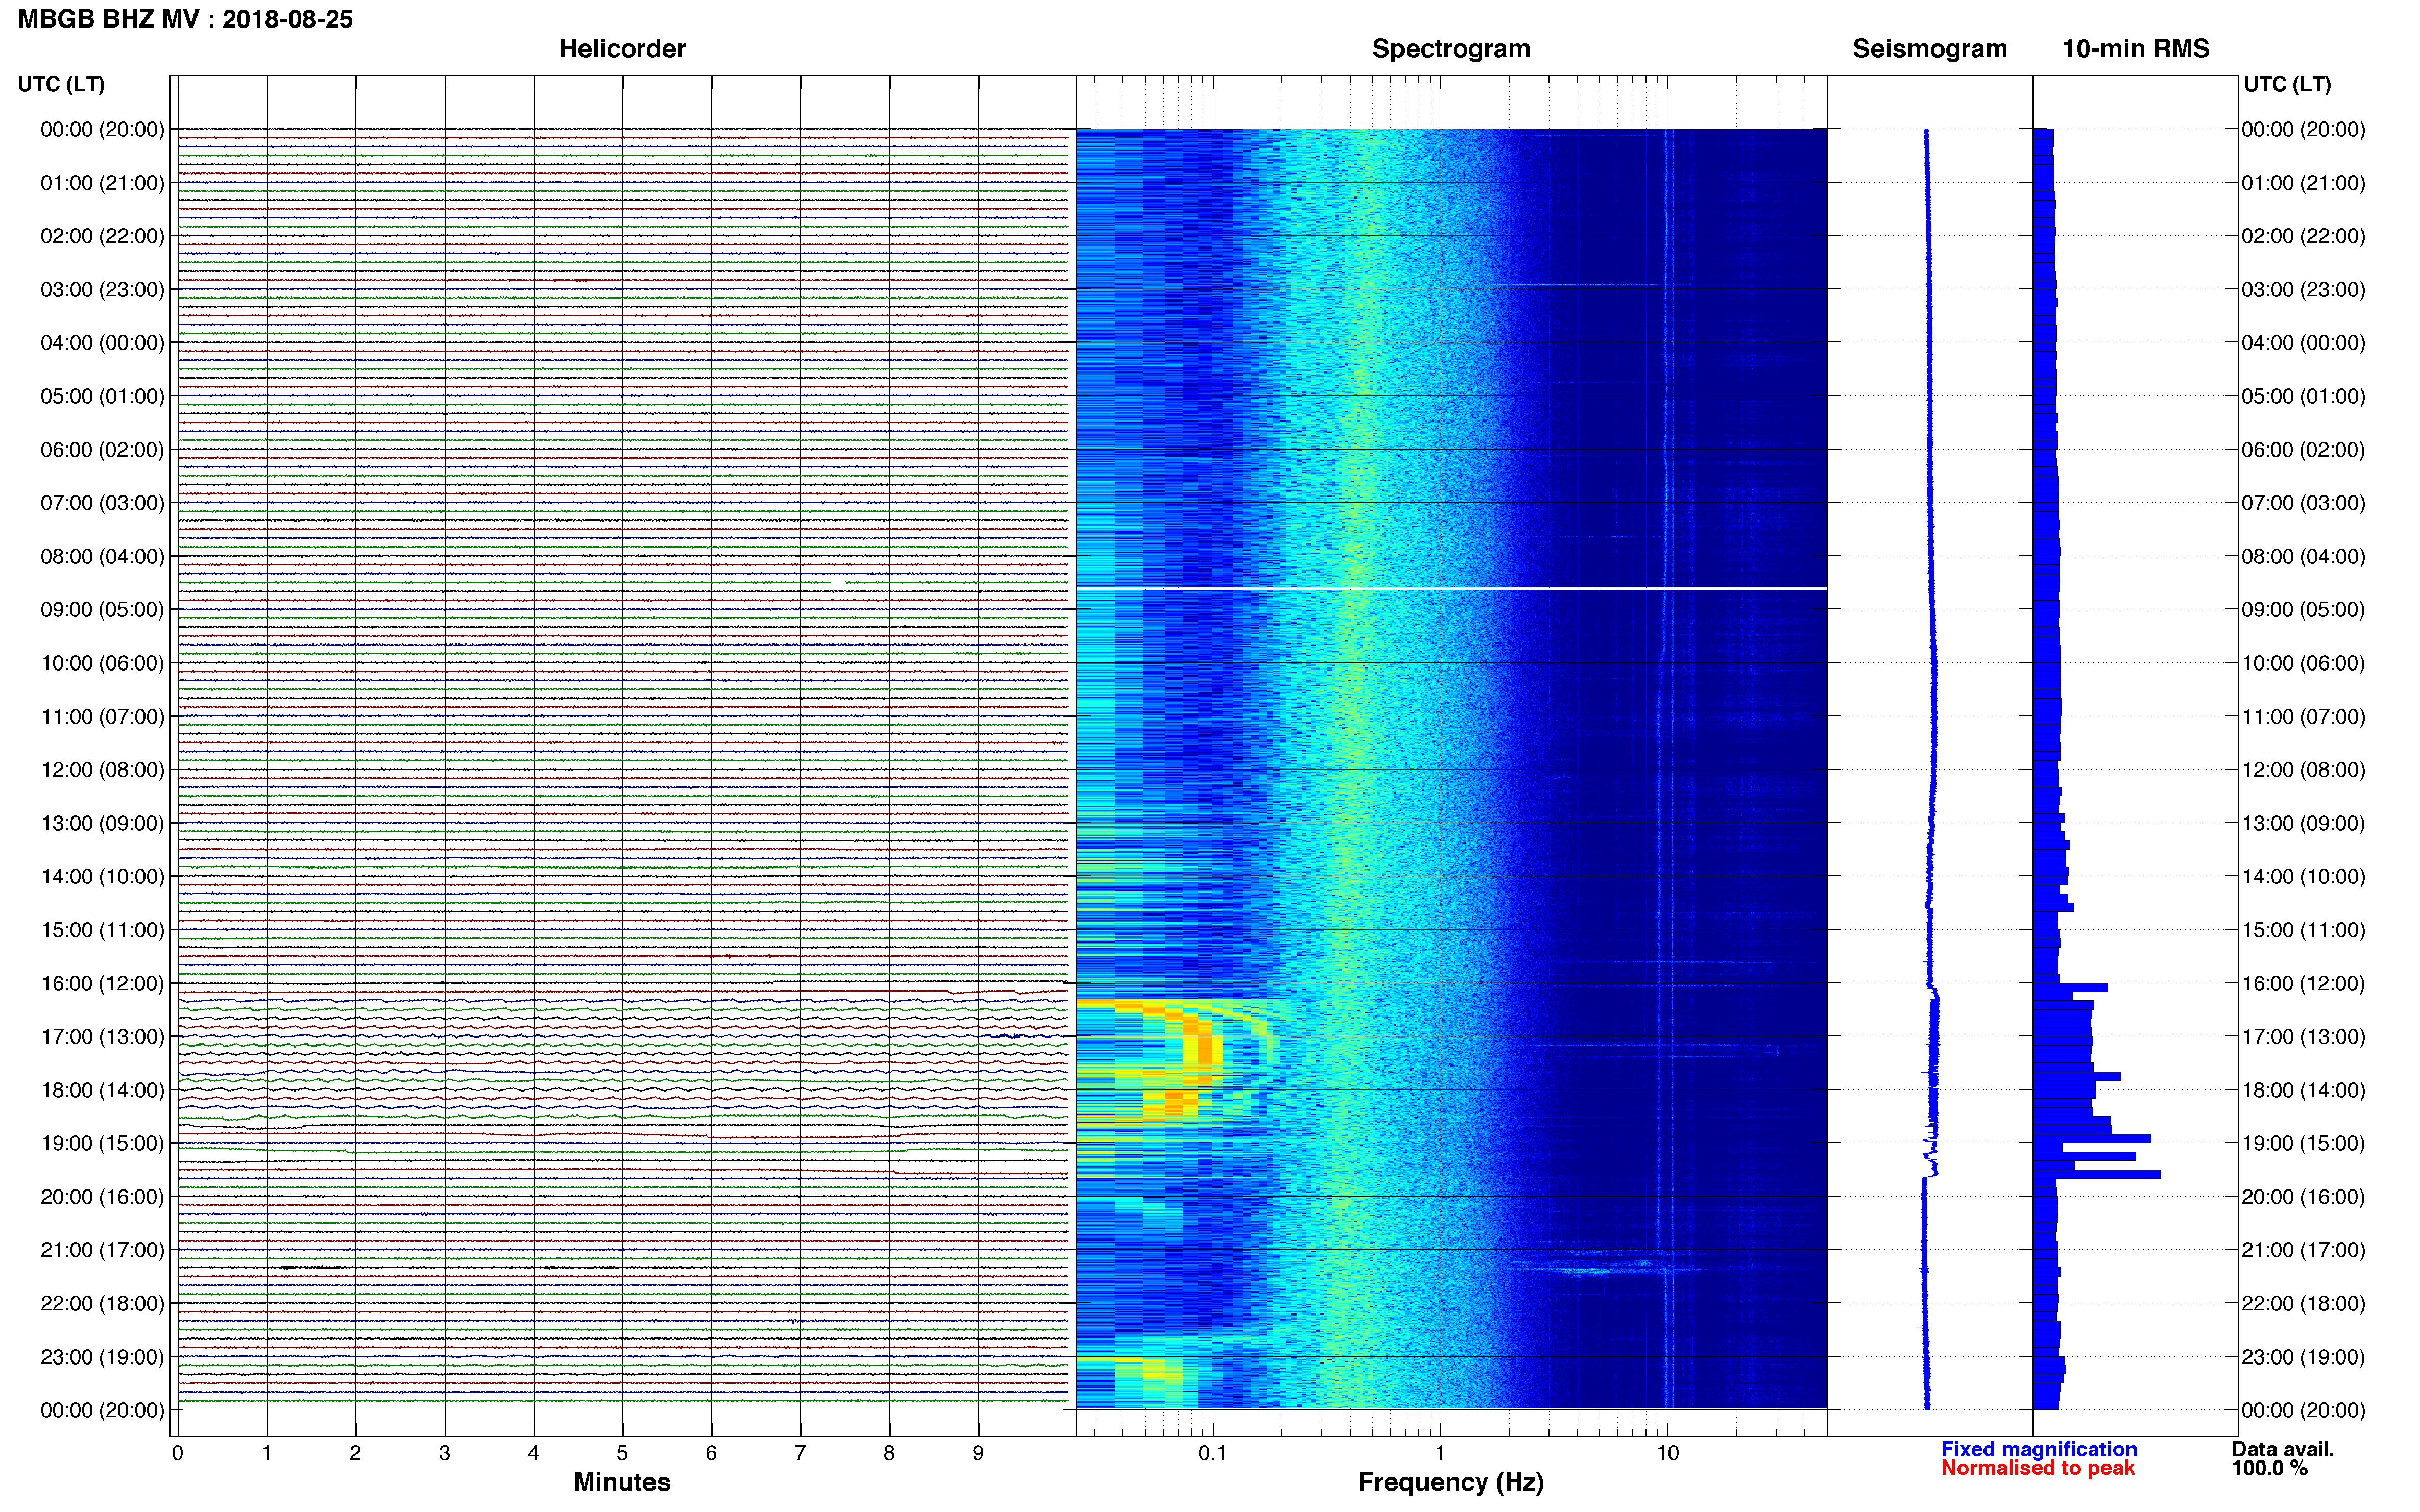Click the blue 'Fixed magnification' legend text
The height and width of the screenshot is (1512, 2420).
pyautogui.click(x=2039, y=1449)
